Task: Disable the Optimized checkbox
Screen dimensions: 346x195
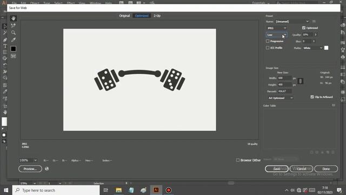Action: pos(304,28)
